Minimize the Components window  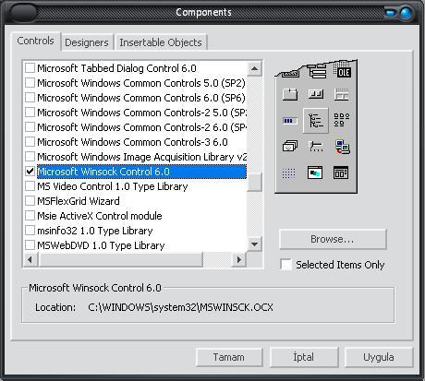[390, 13]
